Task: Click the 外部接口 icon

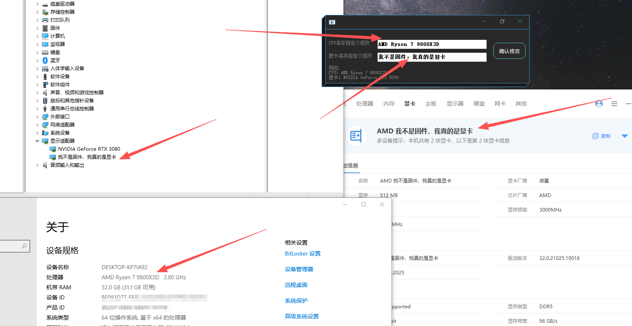Action: click(45, 117)
